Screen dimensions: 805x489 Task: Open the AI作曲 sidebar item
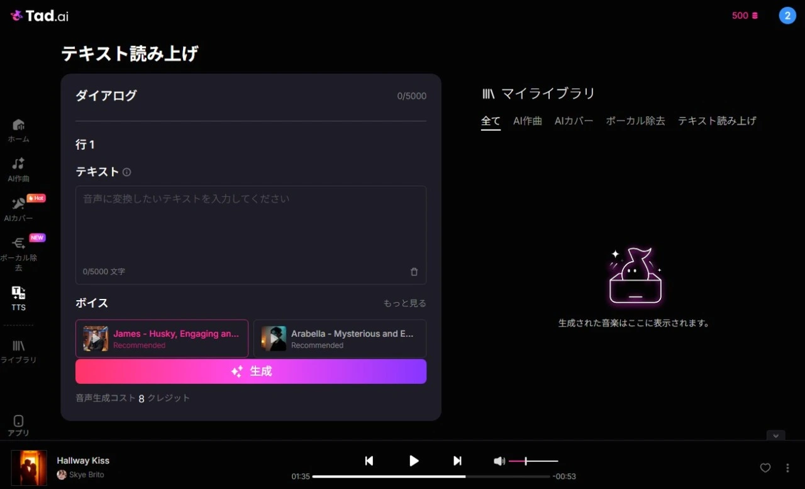point(18,170)
